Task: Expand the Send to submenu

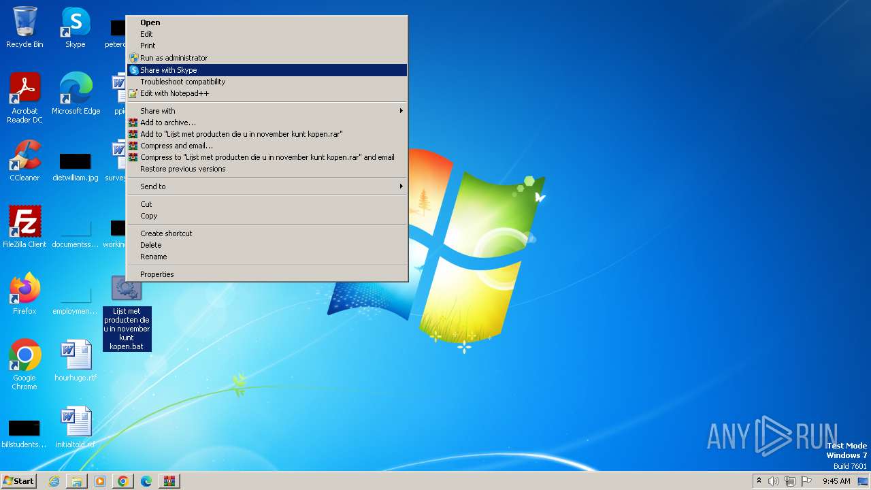Action: click(267, 186)
